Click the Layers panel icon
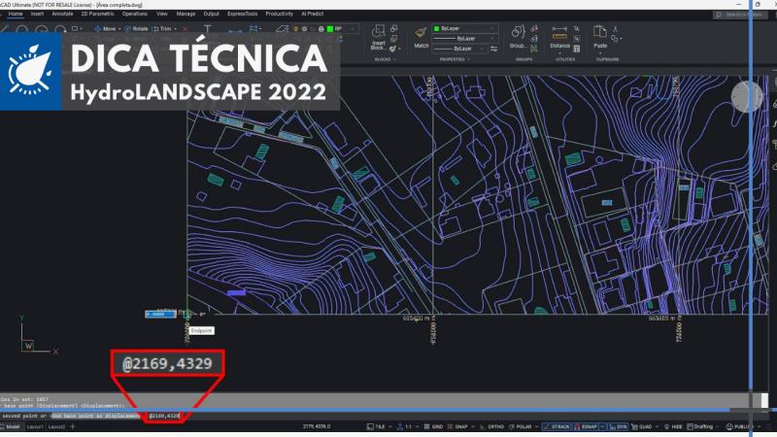The height and width of the screenshot is (437, 777). tap(282, 29)
